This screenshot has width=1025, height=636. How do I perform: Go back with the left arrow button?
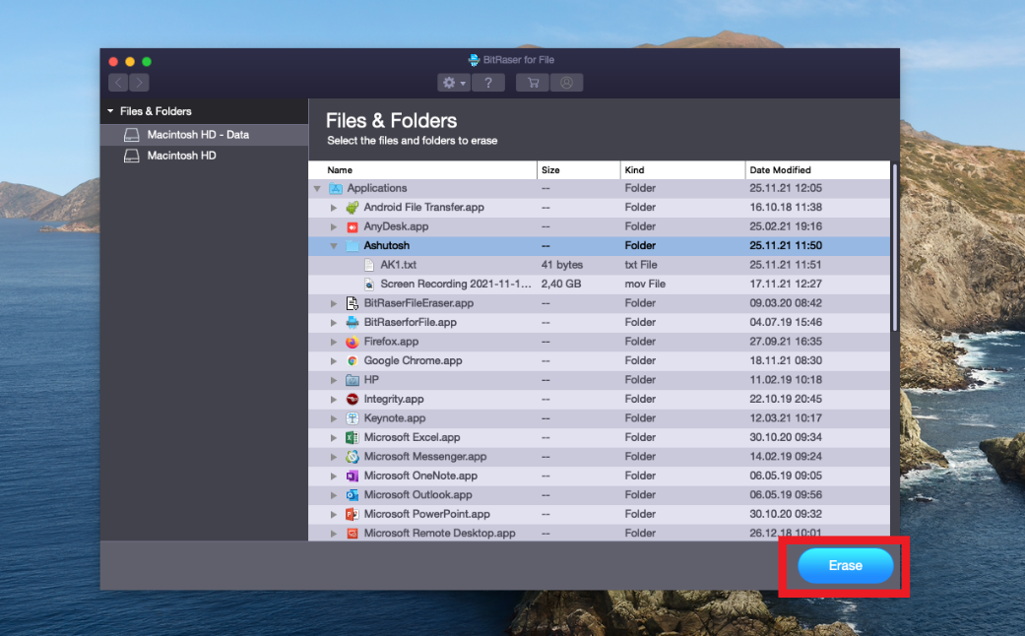118,83
